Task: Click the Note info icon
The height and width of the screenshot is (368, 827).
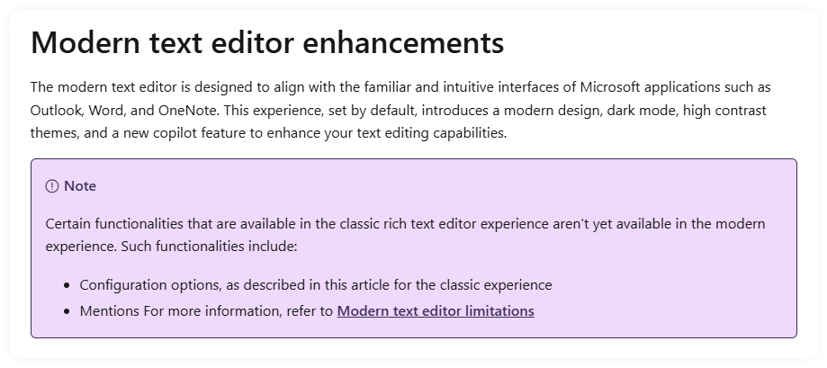Action: click(x=51, y=186)
